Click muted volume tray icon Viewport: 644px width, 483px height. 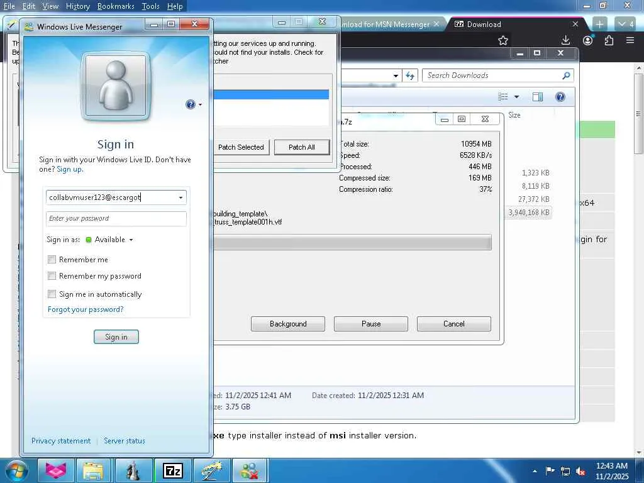point(580,471)
